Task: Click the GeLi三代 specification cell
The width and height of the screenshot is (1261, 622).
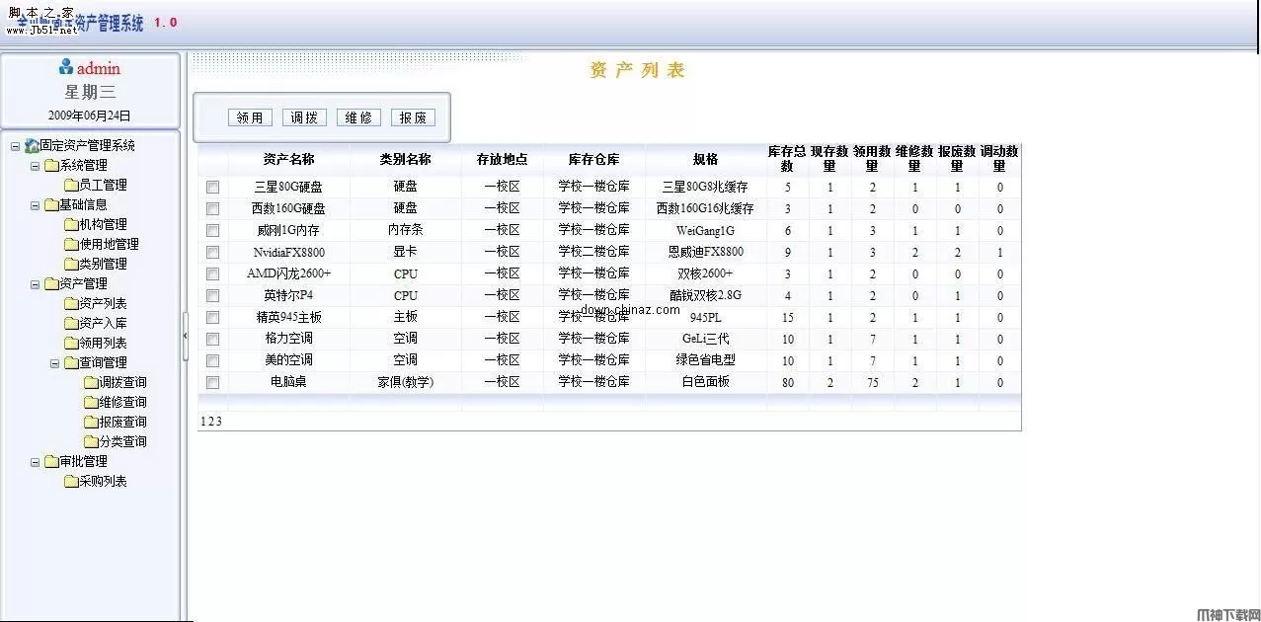Action: tap(705, 339)
